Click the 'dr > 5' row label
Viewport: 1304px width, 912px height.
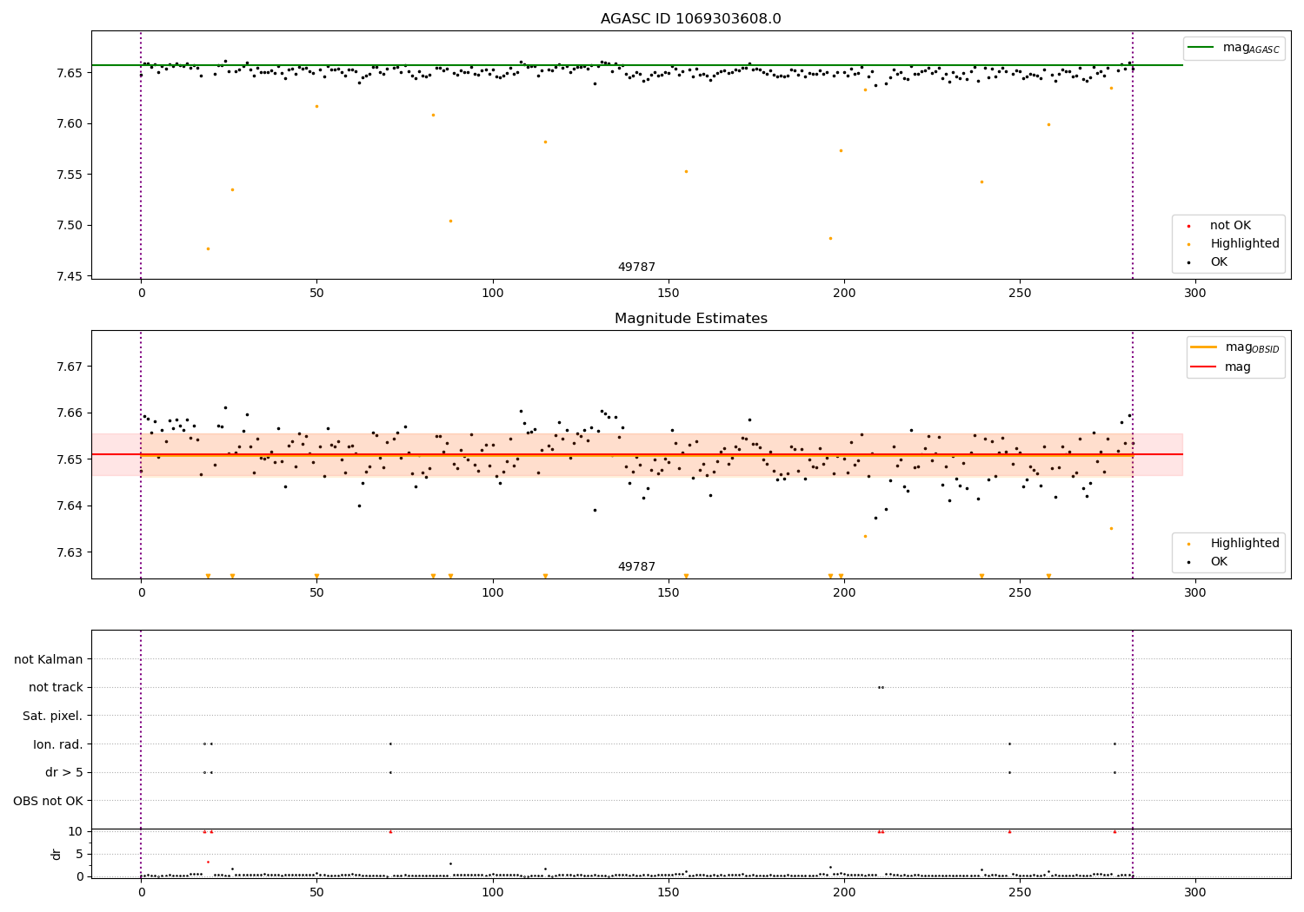coord(64,772)
